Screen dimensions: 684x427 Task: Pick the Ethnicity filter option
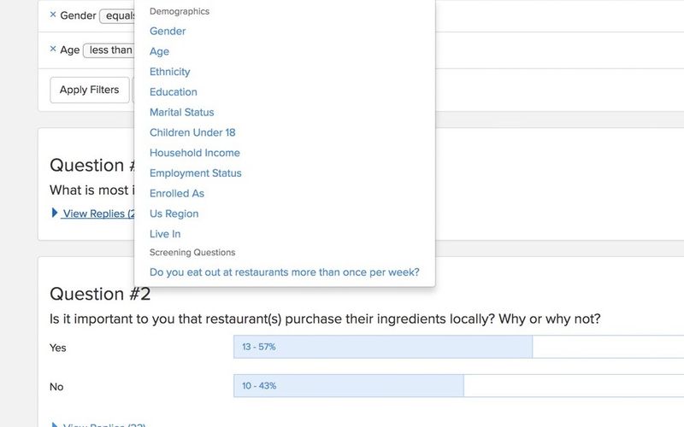(x=170, y=72)
